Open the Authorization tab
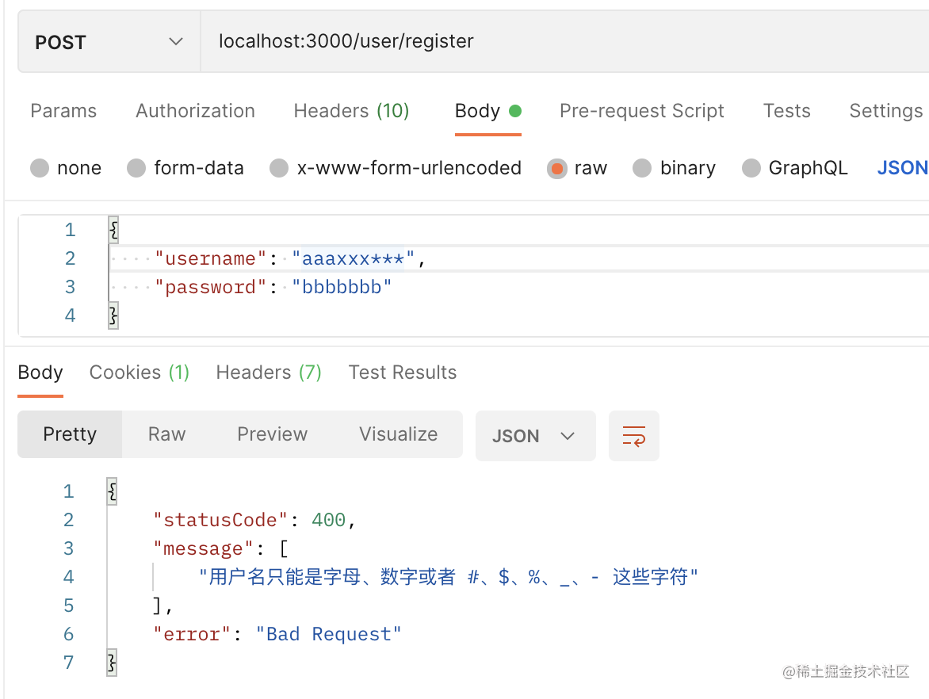The width and height of the screenshot is (929, 699). tap(195, 111)
